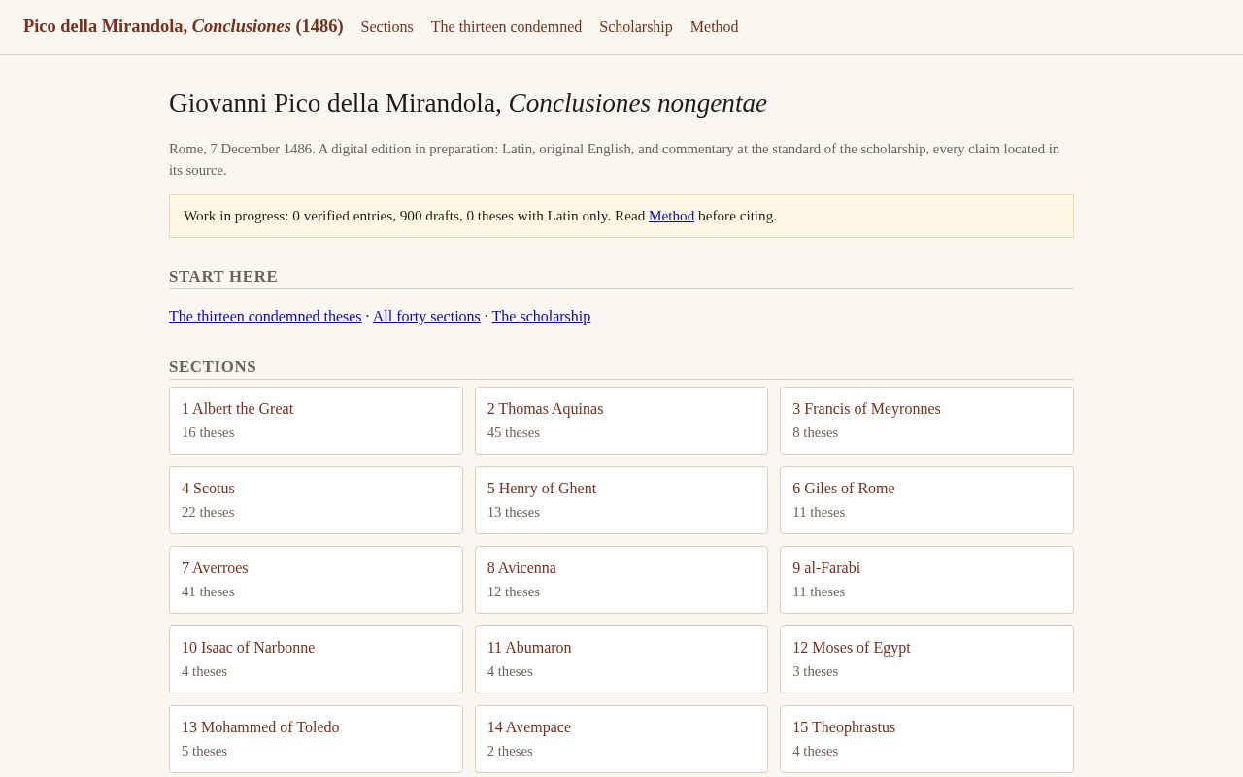This screenshot has height=777, width=1243.
Task: Open the 4 Scotus section card
Action: click(x=316, y=500)
